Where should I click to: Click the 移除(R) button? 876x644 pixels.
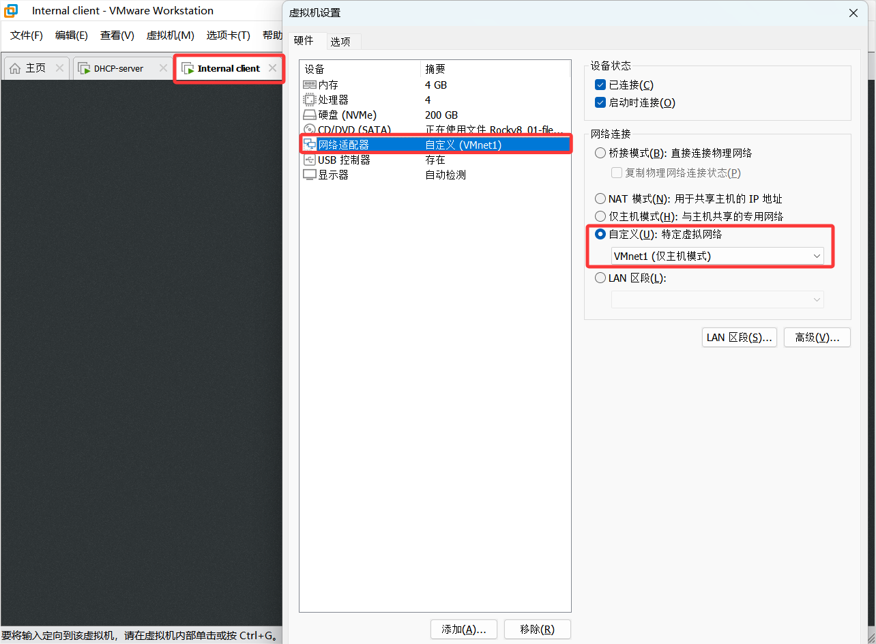coord(538,630)
